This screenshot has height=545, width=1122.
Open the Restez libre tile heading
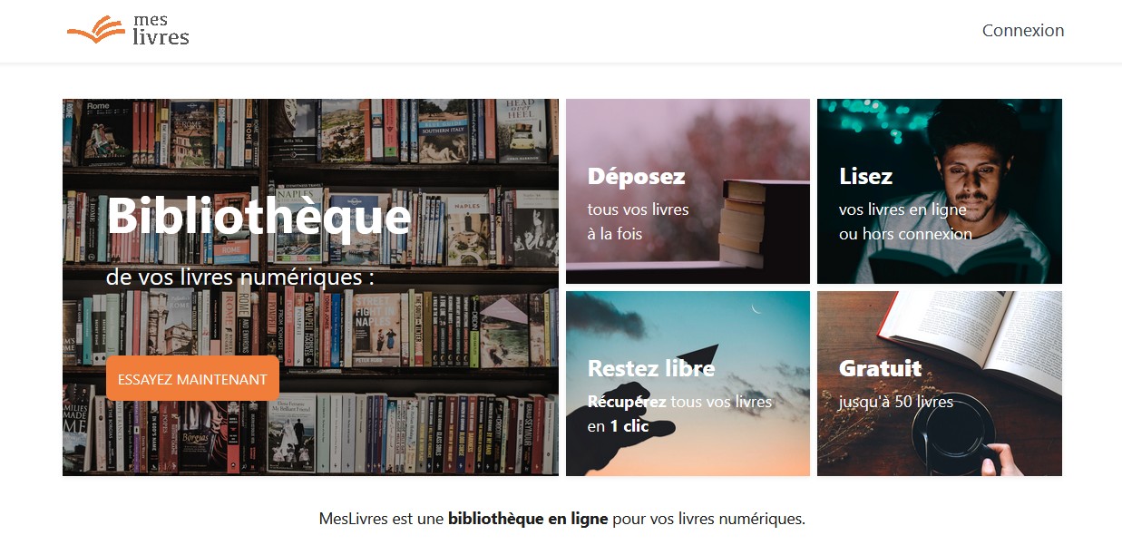tap(651, 368)
